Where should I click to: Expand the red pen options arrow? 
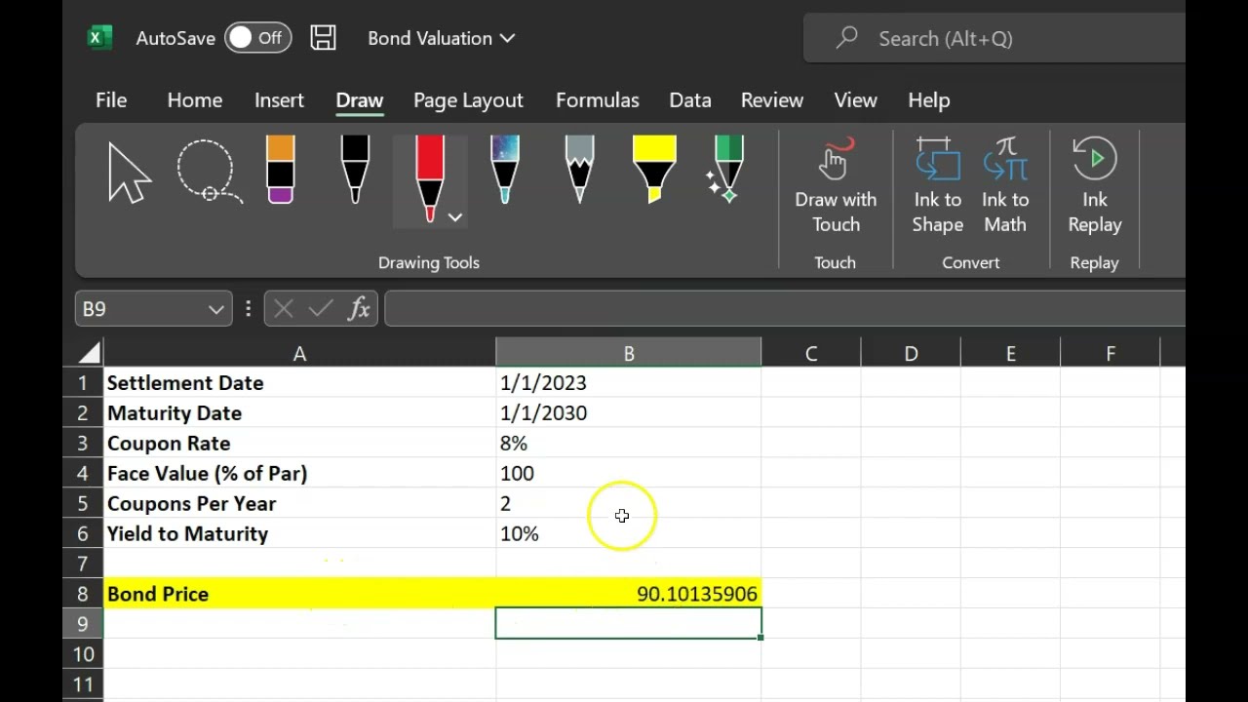[x=455, y=217]
